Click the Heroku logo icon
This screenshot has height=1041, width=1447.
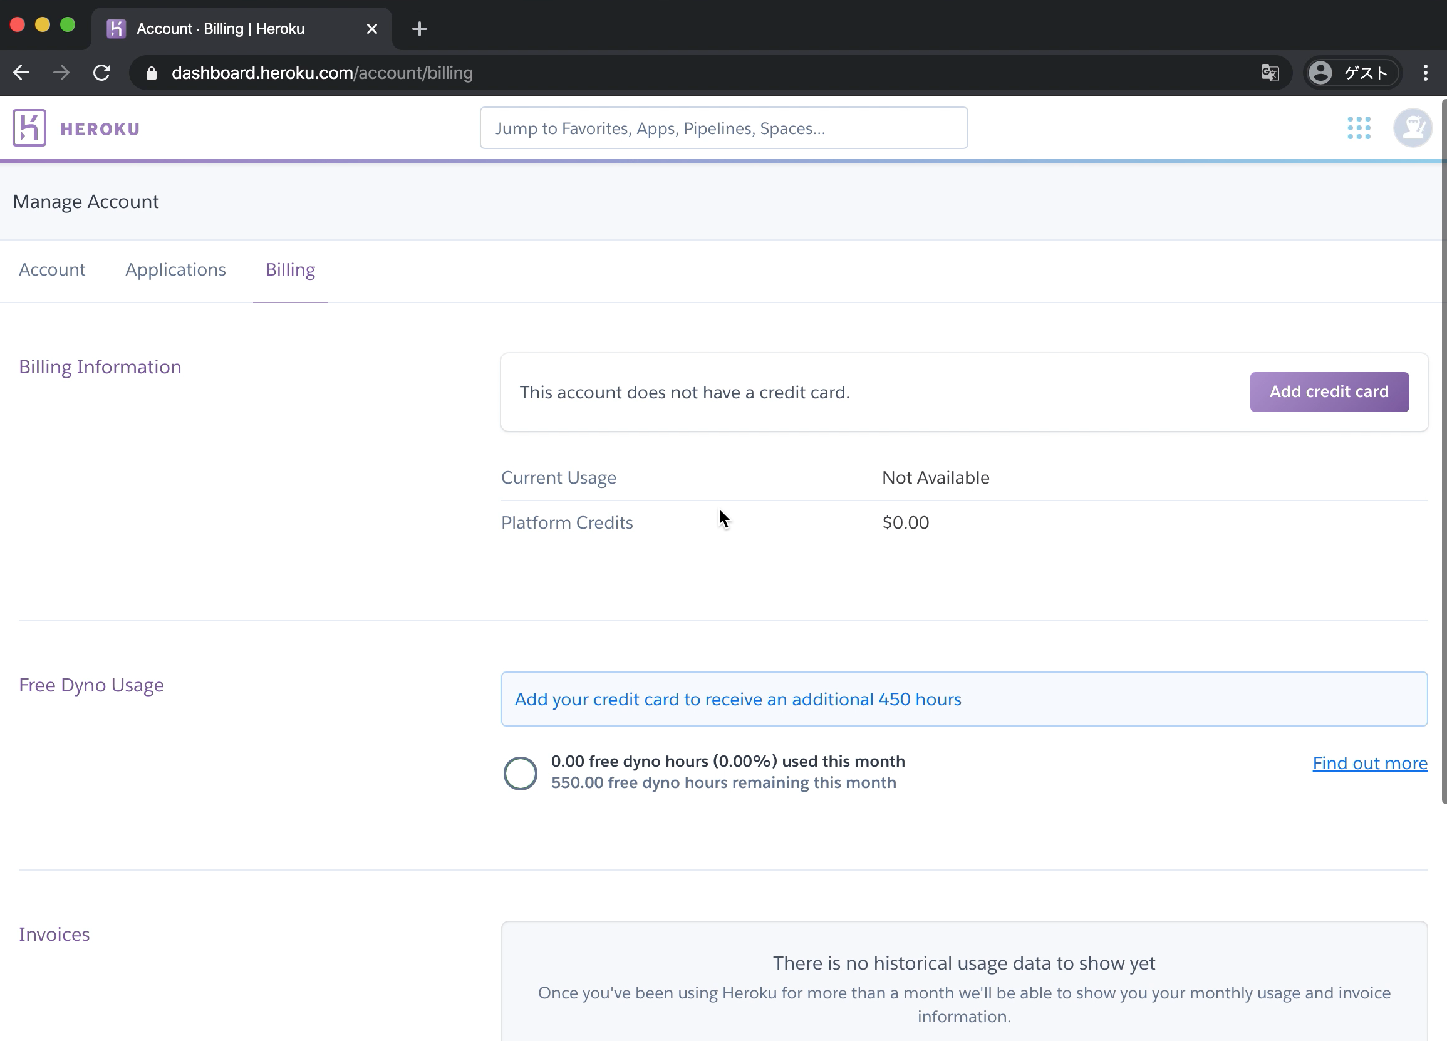coord(29,128)
